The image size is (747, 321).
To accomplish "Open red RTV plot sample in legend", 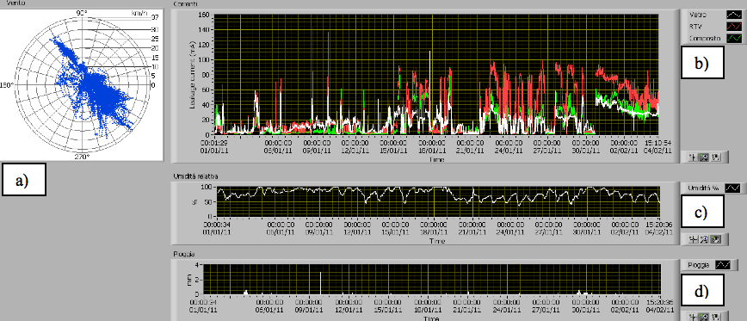I will 733,28.
